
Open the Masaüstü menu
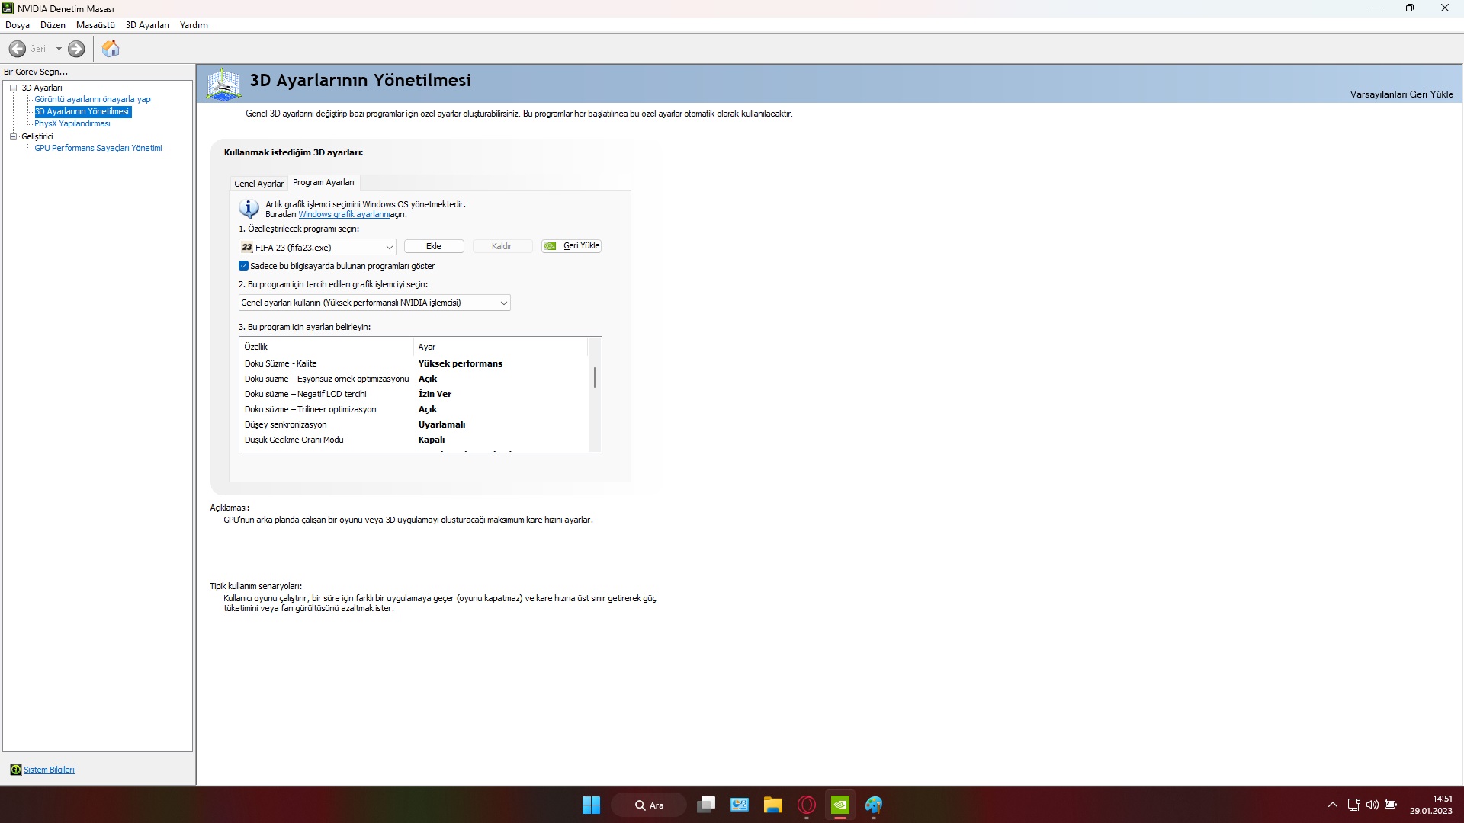click(x=95, y=25)
